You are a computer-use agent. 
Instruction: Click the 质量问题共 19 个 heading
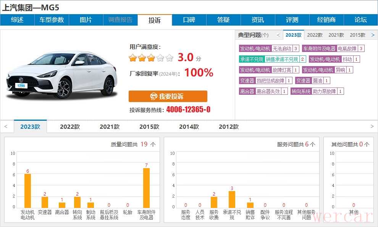[x=133, y=144]
